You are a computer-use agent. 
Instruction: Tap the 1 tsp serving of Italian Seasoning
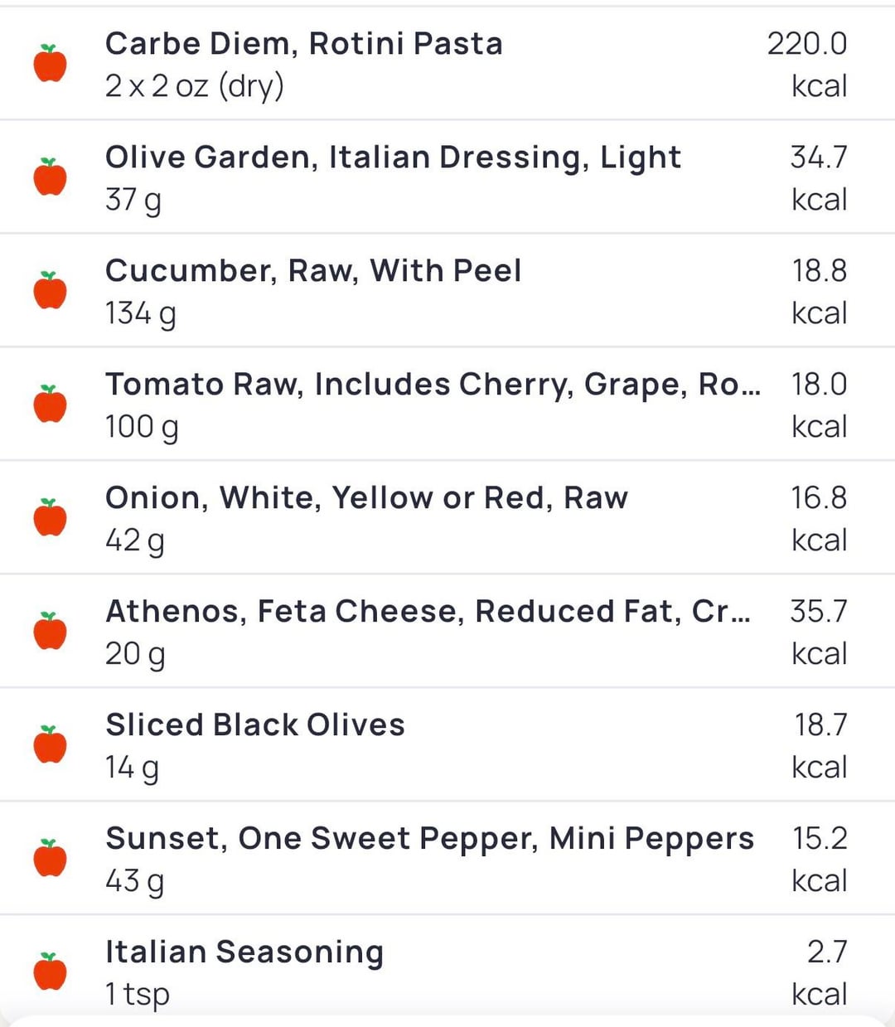tap(138, 994)
